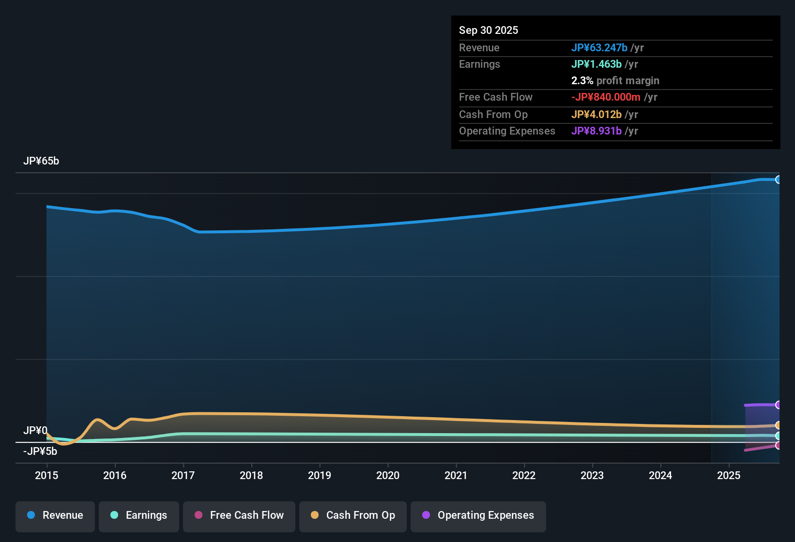Hide the Free Cash Flow series

coord(239,516)
